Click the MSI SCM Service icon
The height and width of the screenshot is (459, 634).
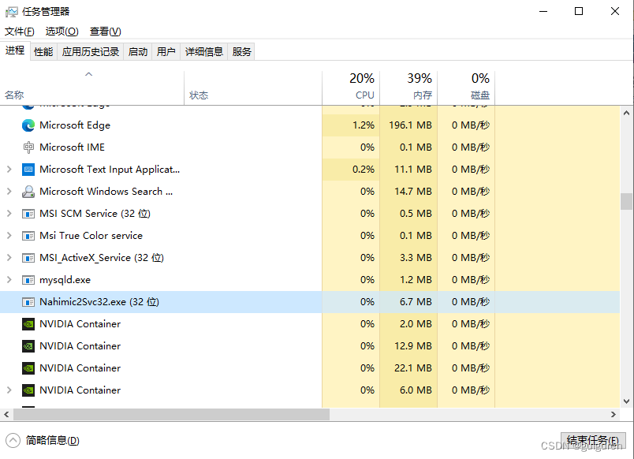click(28, 214)
